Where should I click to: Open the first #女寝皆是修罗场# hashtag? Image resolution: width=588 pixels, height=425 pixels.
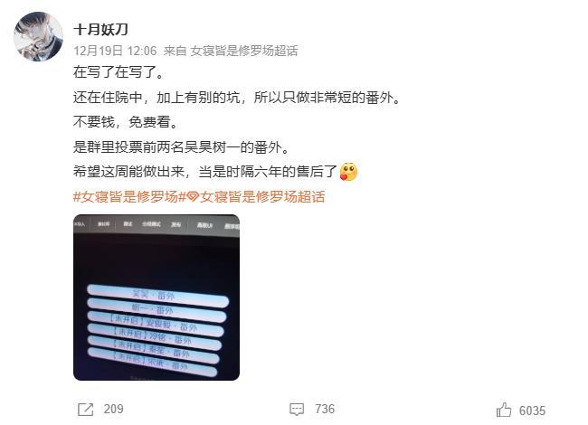tap(125, 197)
